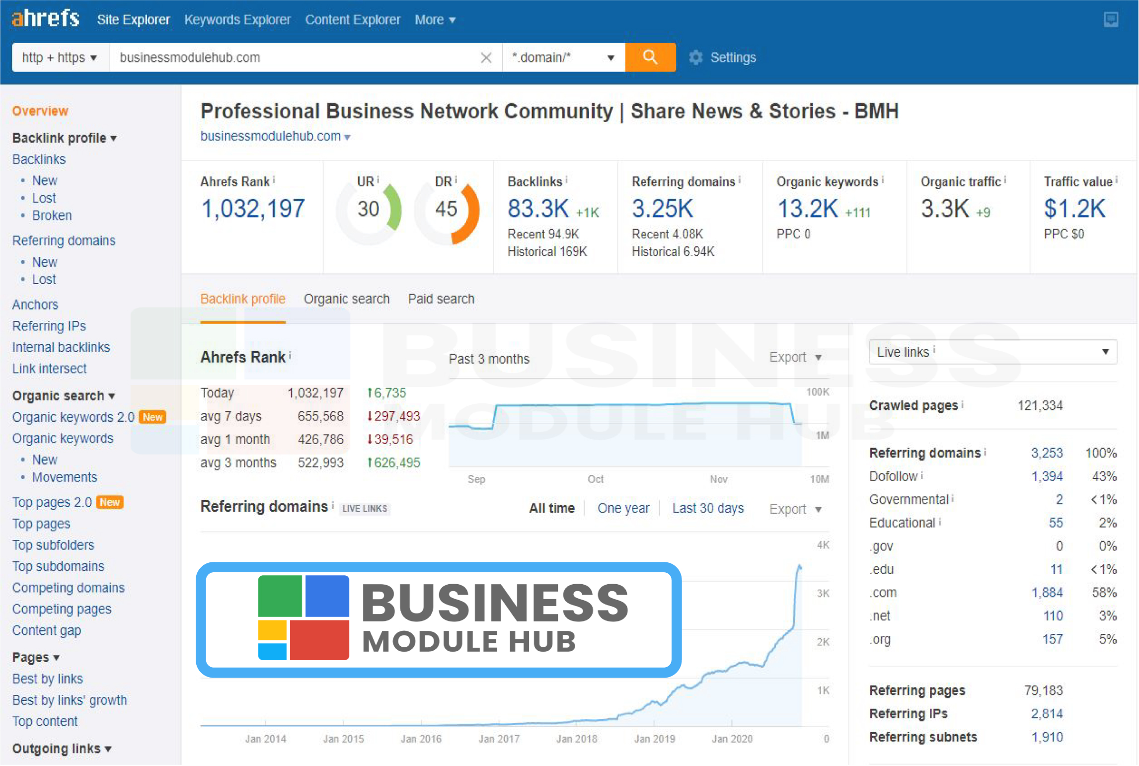This screenshot has height=766, width=1139.
Task: Open the http + https protocol dropdown
Action: (x=60, y=57)
